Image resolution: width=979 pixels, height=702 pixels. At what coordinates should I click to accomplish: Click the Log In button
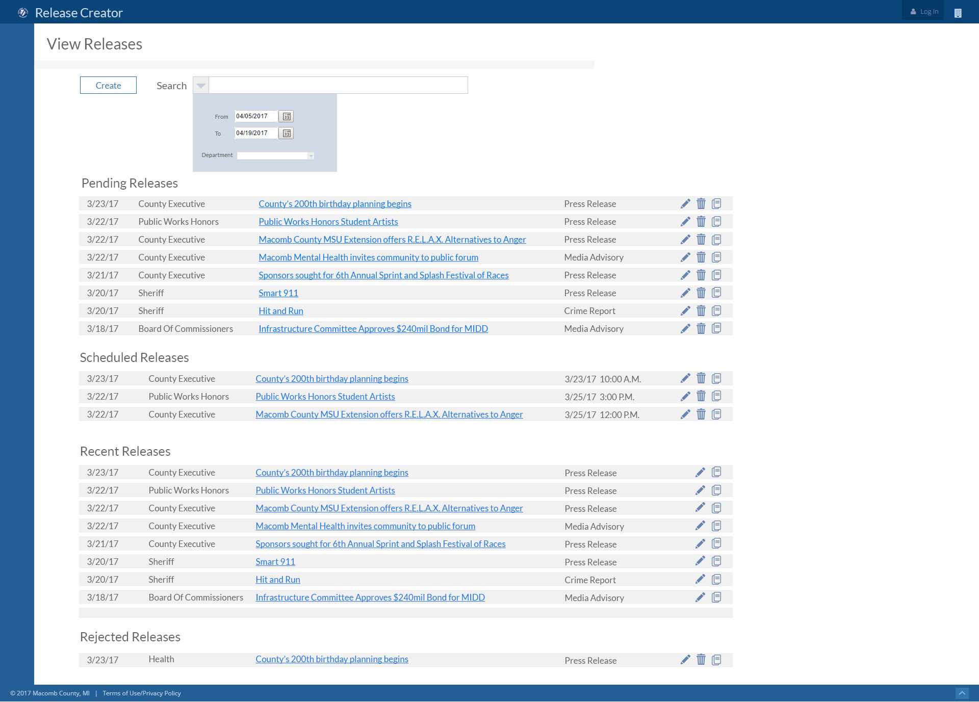924,12
